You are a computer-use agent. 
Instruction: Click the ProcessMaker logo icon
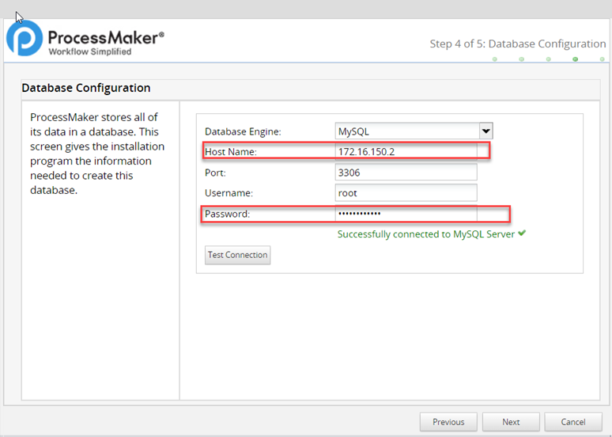click(x=24, y=40)
